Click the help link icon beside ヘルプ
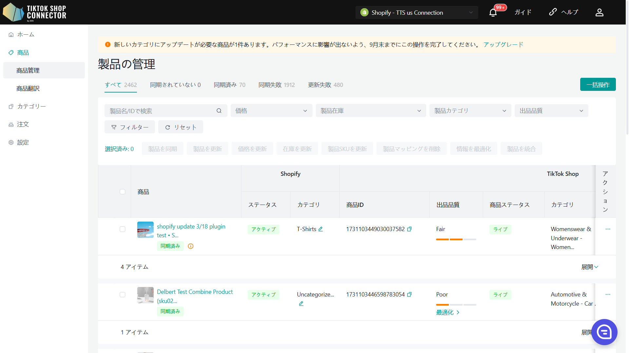This screenshot has height=353, width=629. pos(553,12)
